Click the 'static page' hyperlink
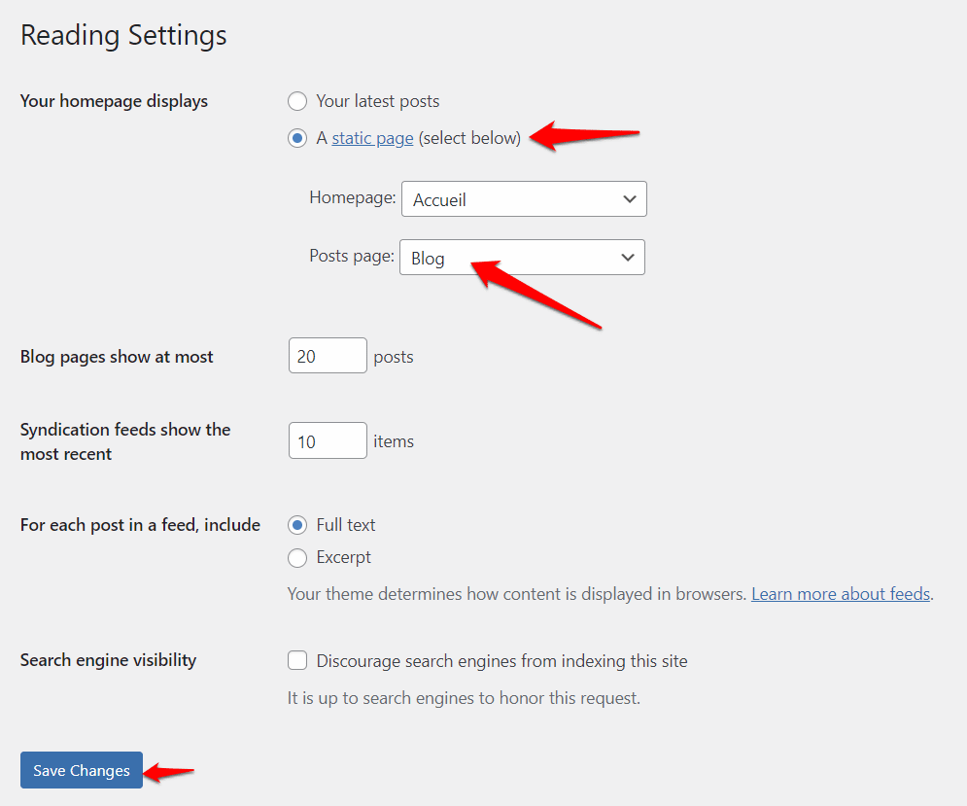This screenshot has height=806, width=967. [372, 138]
